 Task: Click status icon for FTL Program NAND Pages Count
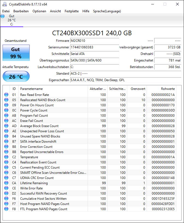[x=6, y=209]
